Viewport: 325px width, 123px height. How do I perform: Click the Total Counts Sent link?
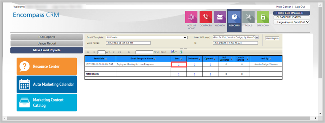pos(179,74)
